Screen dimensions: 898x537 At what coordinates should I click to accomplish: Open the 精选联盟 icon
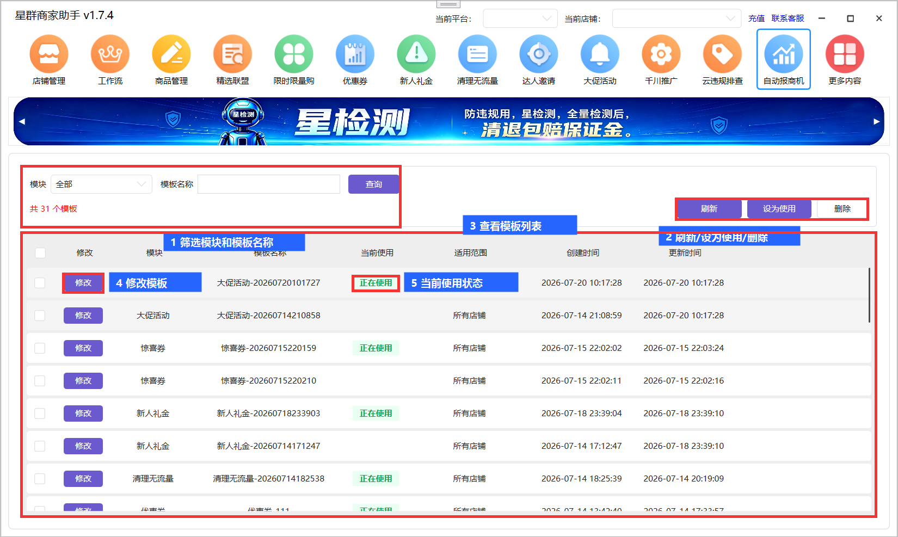[232, 60]
